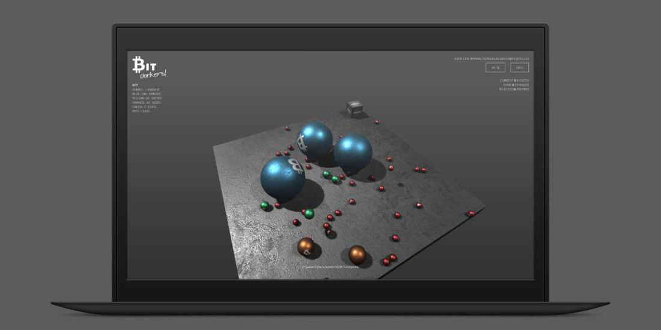Viewport: 661px width, 330px height.
Task: Click the red ball at board's right edge
Action: point(472,213)
